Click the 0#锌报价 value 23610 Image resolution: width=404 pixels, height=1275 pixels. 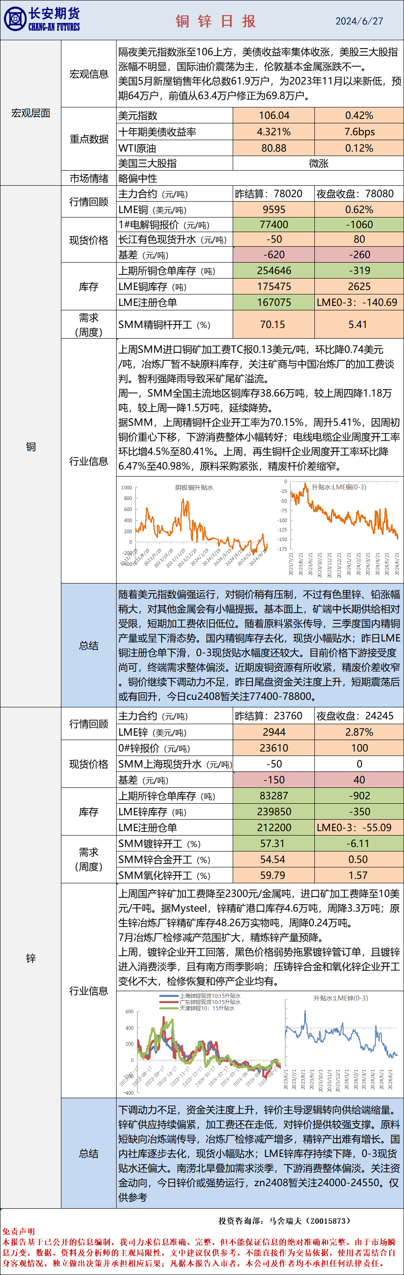(x=274, y=748)
